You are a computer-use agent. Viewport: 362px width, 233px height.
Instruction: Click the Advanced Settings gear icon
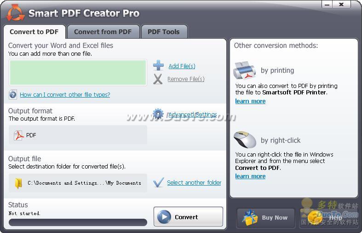pyautogui.click(x=158, y=114)
